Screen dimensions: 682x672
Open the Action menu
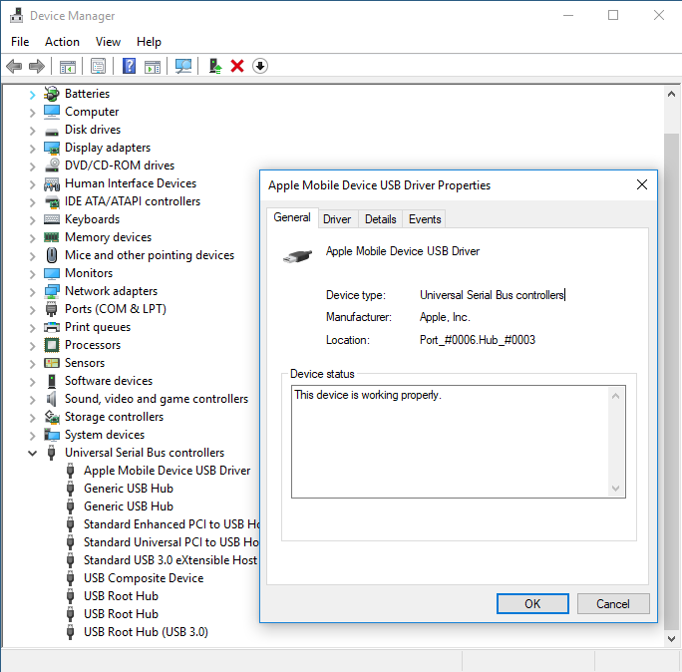[x=62, y=42]
